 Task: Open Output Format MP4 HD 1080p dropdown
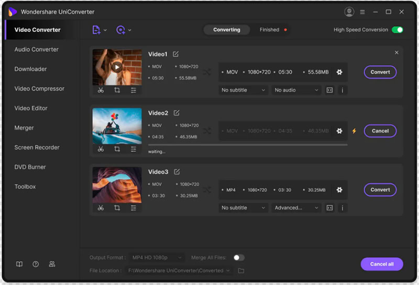tap(157, 258)
